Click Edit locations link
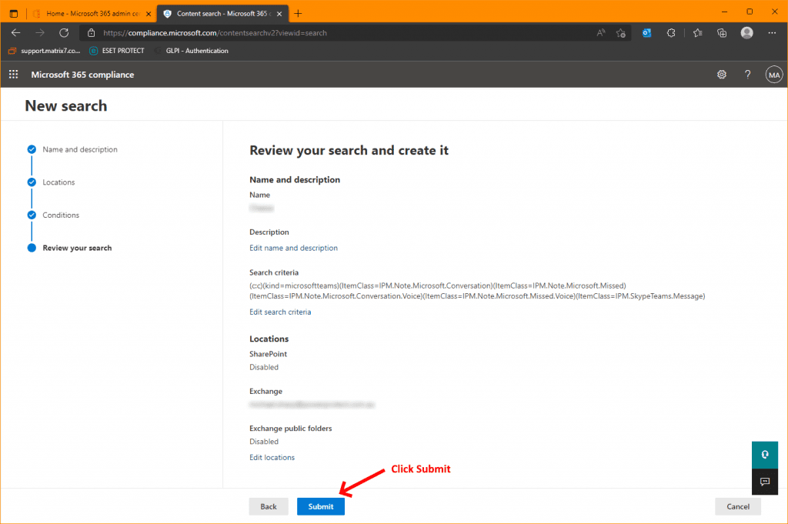Screen dimensions: 788x524 pyautogui.click(x=272, y=457)
